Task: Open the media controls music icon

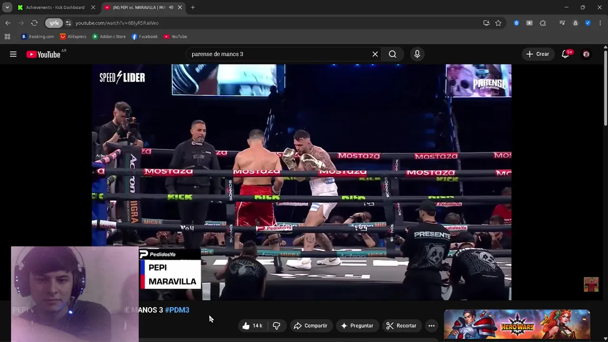Action: tap(562, 23)
